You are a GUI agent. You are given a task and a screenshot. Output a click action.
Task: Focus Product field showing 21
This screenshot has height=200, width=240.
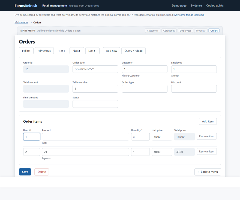click(x=86, y=152)
